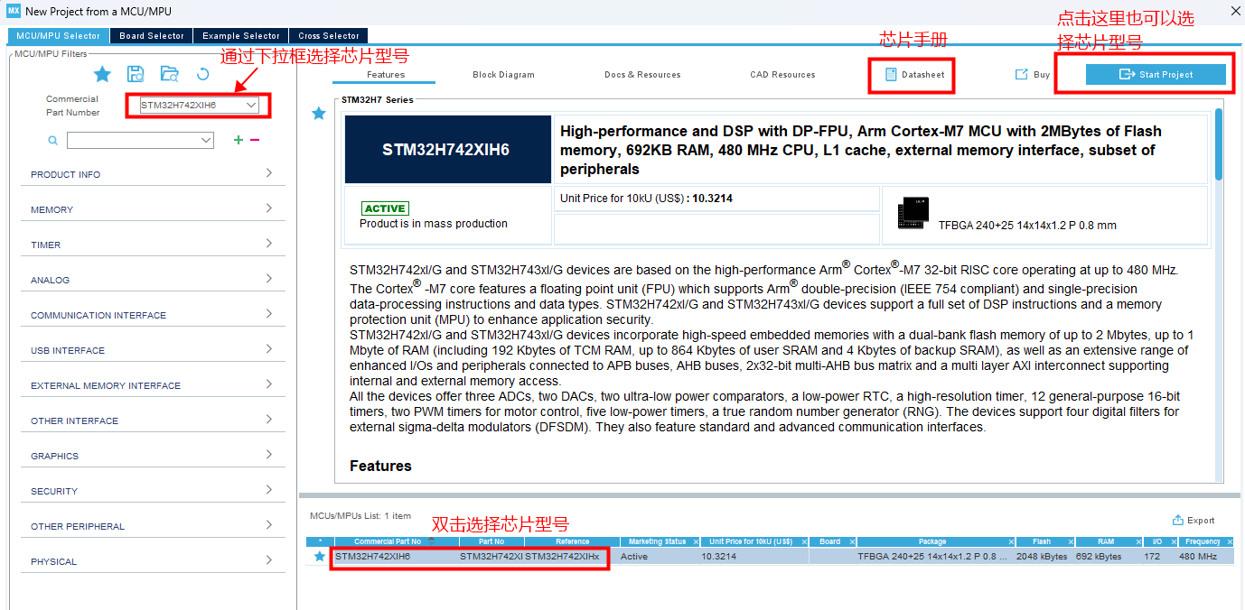Remove the Package column
The image size is (1245, 610).
point(1011,542)
